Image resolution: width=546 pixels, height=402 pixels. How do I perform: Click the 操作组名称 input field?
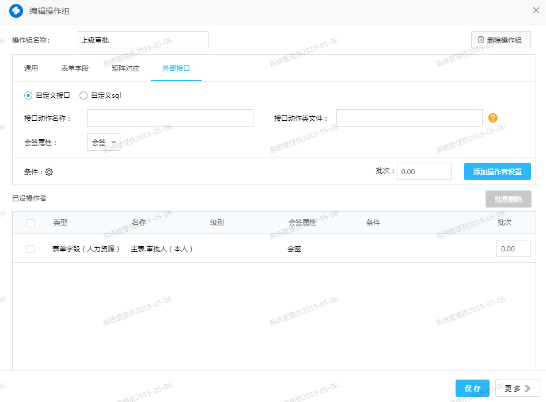pyautogui.click(x=143, y=40)
